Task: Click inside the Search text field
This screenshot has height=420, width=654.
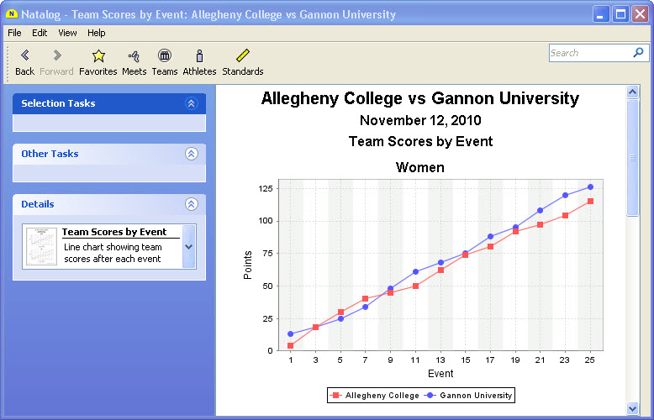Action: click(588, 53)
